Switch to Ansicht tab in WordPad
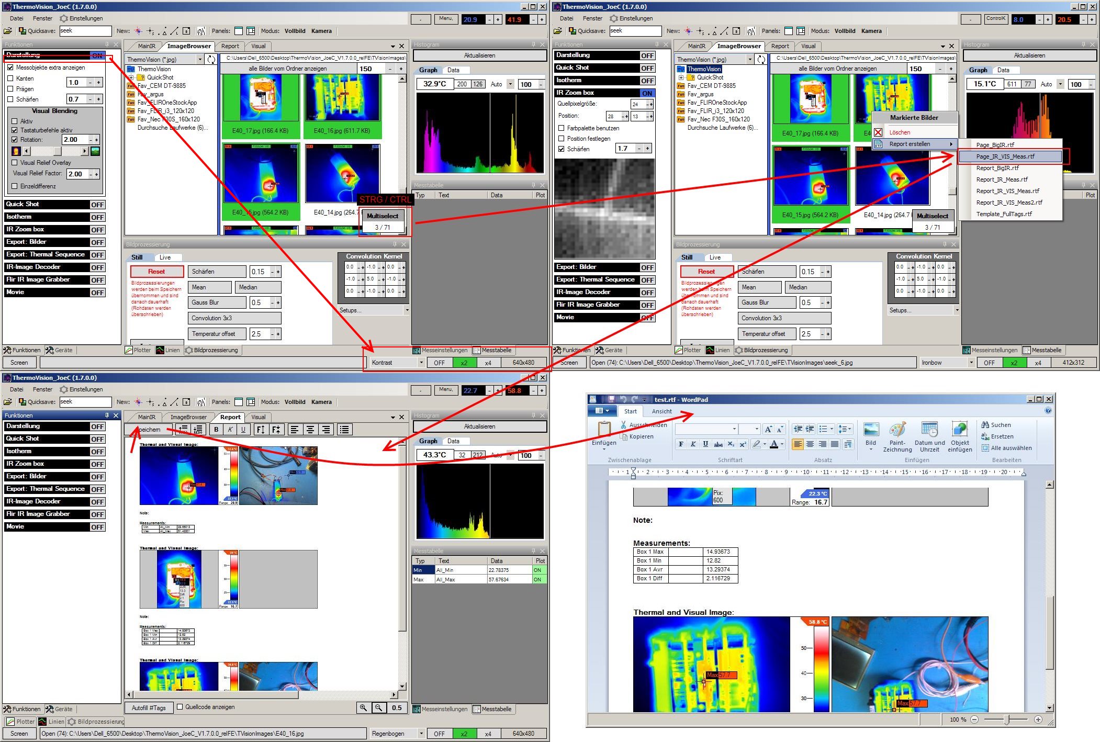Screen dimensions: 1100x742 pos(661,411)
